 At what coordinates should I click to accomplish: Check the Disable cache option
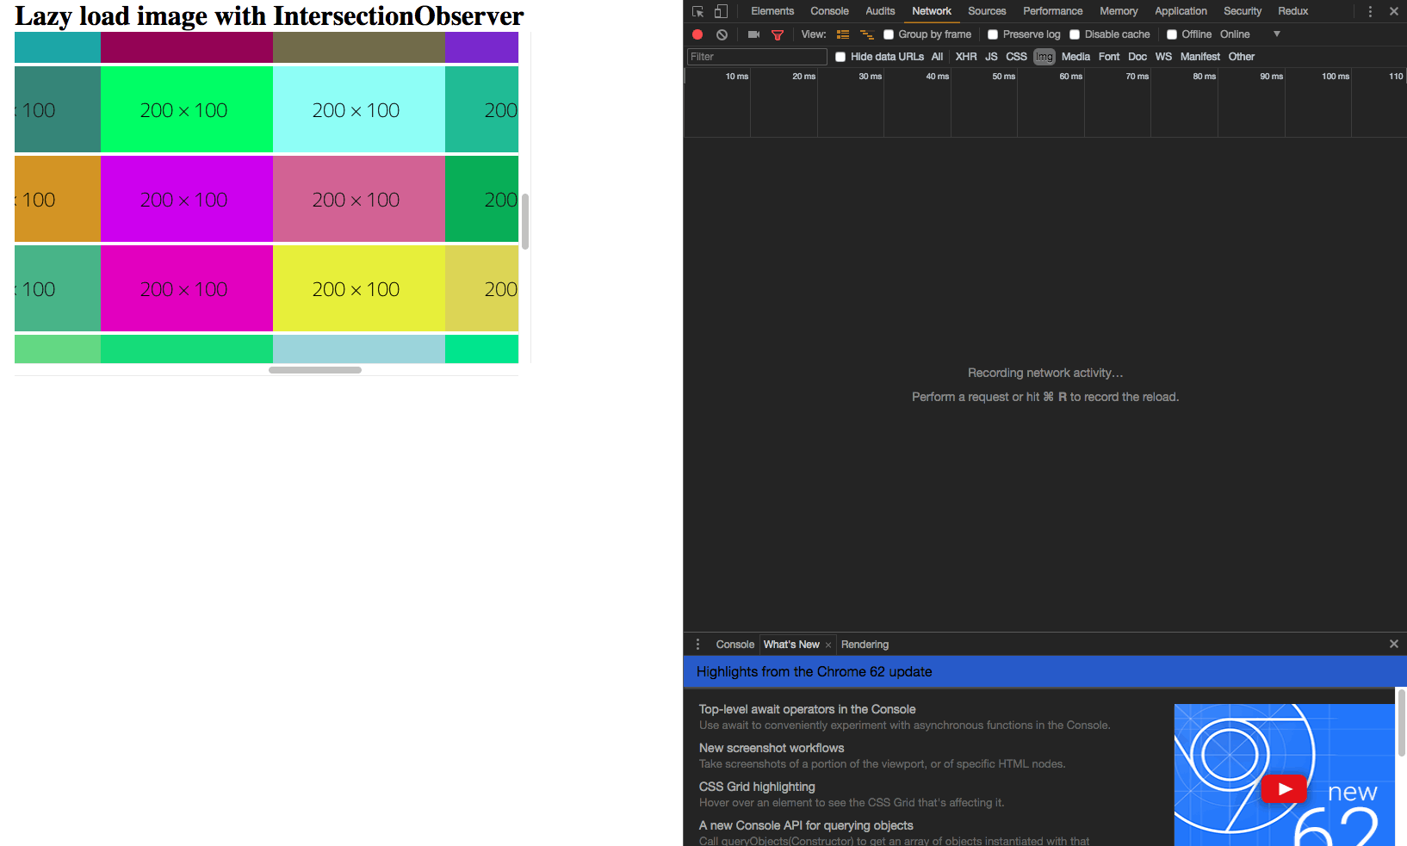coord(1075,34)
